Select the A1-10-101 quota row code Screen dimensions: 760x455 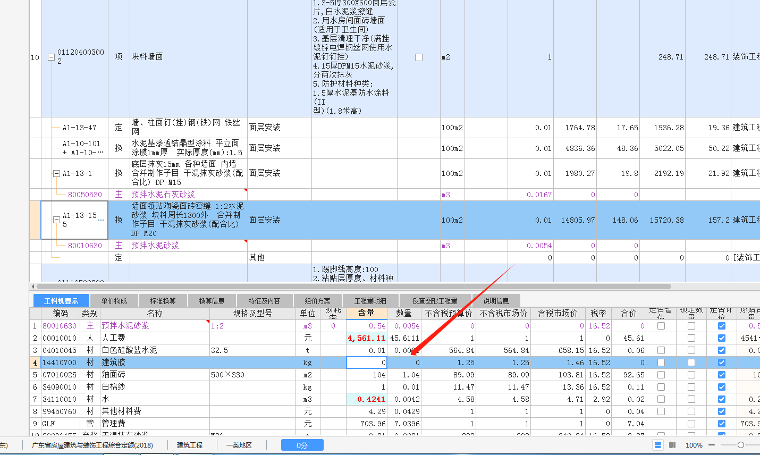(x=83, y=148)
